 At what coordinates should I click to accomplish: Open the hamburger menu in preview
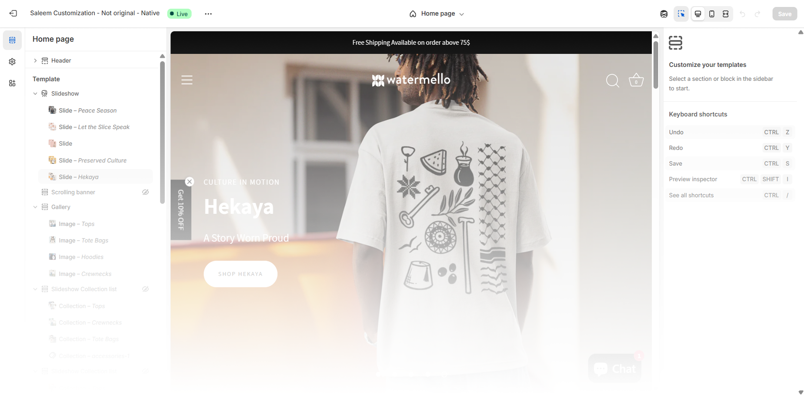187,80
